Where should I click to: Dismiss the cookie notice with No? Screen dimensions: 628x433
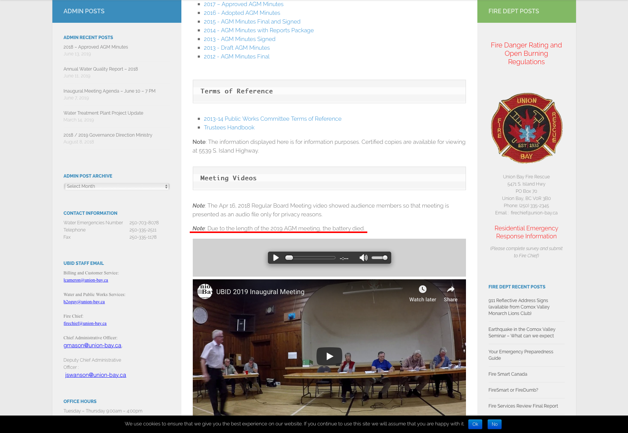coord(494,424)
